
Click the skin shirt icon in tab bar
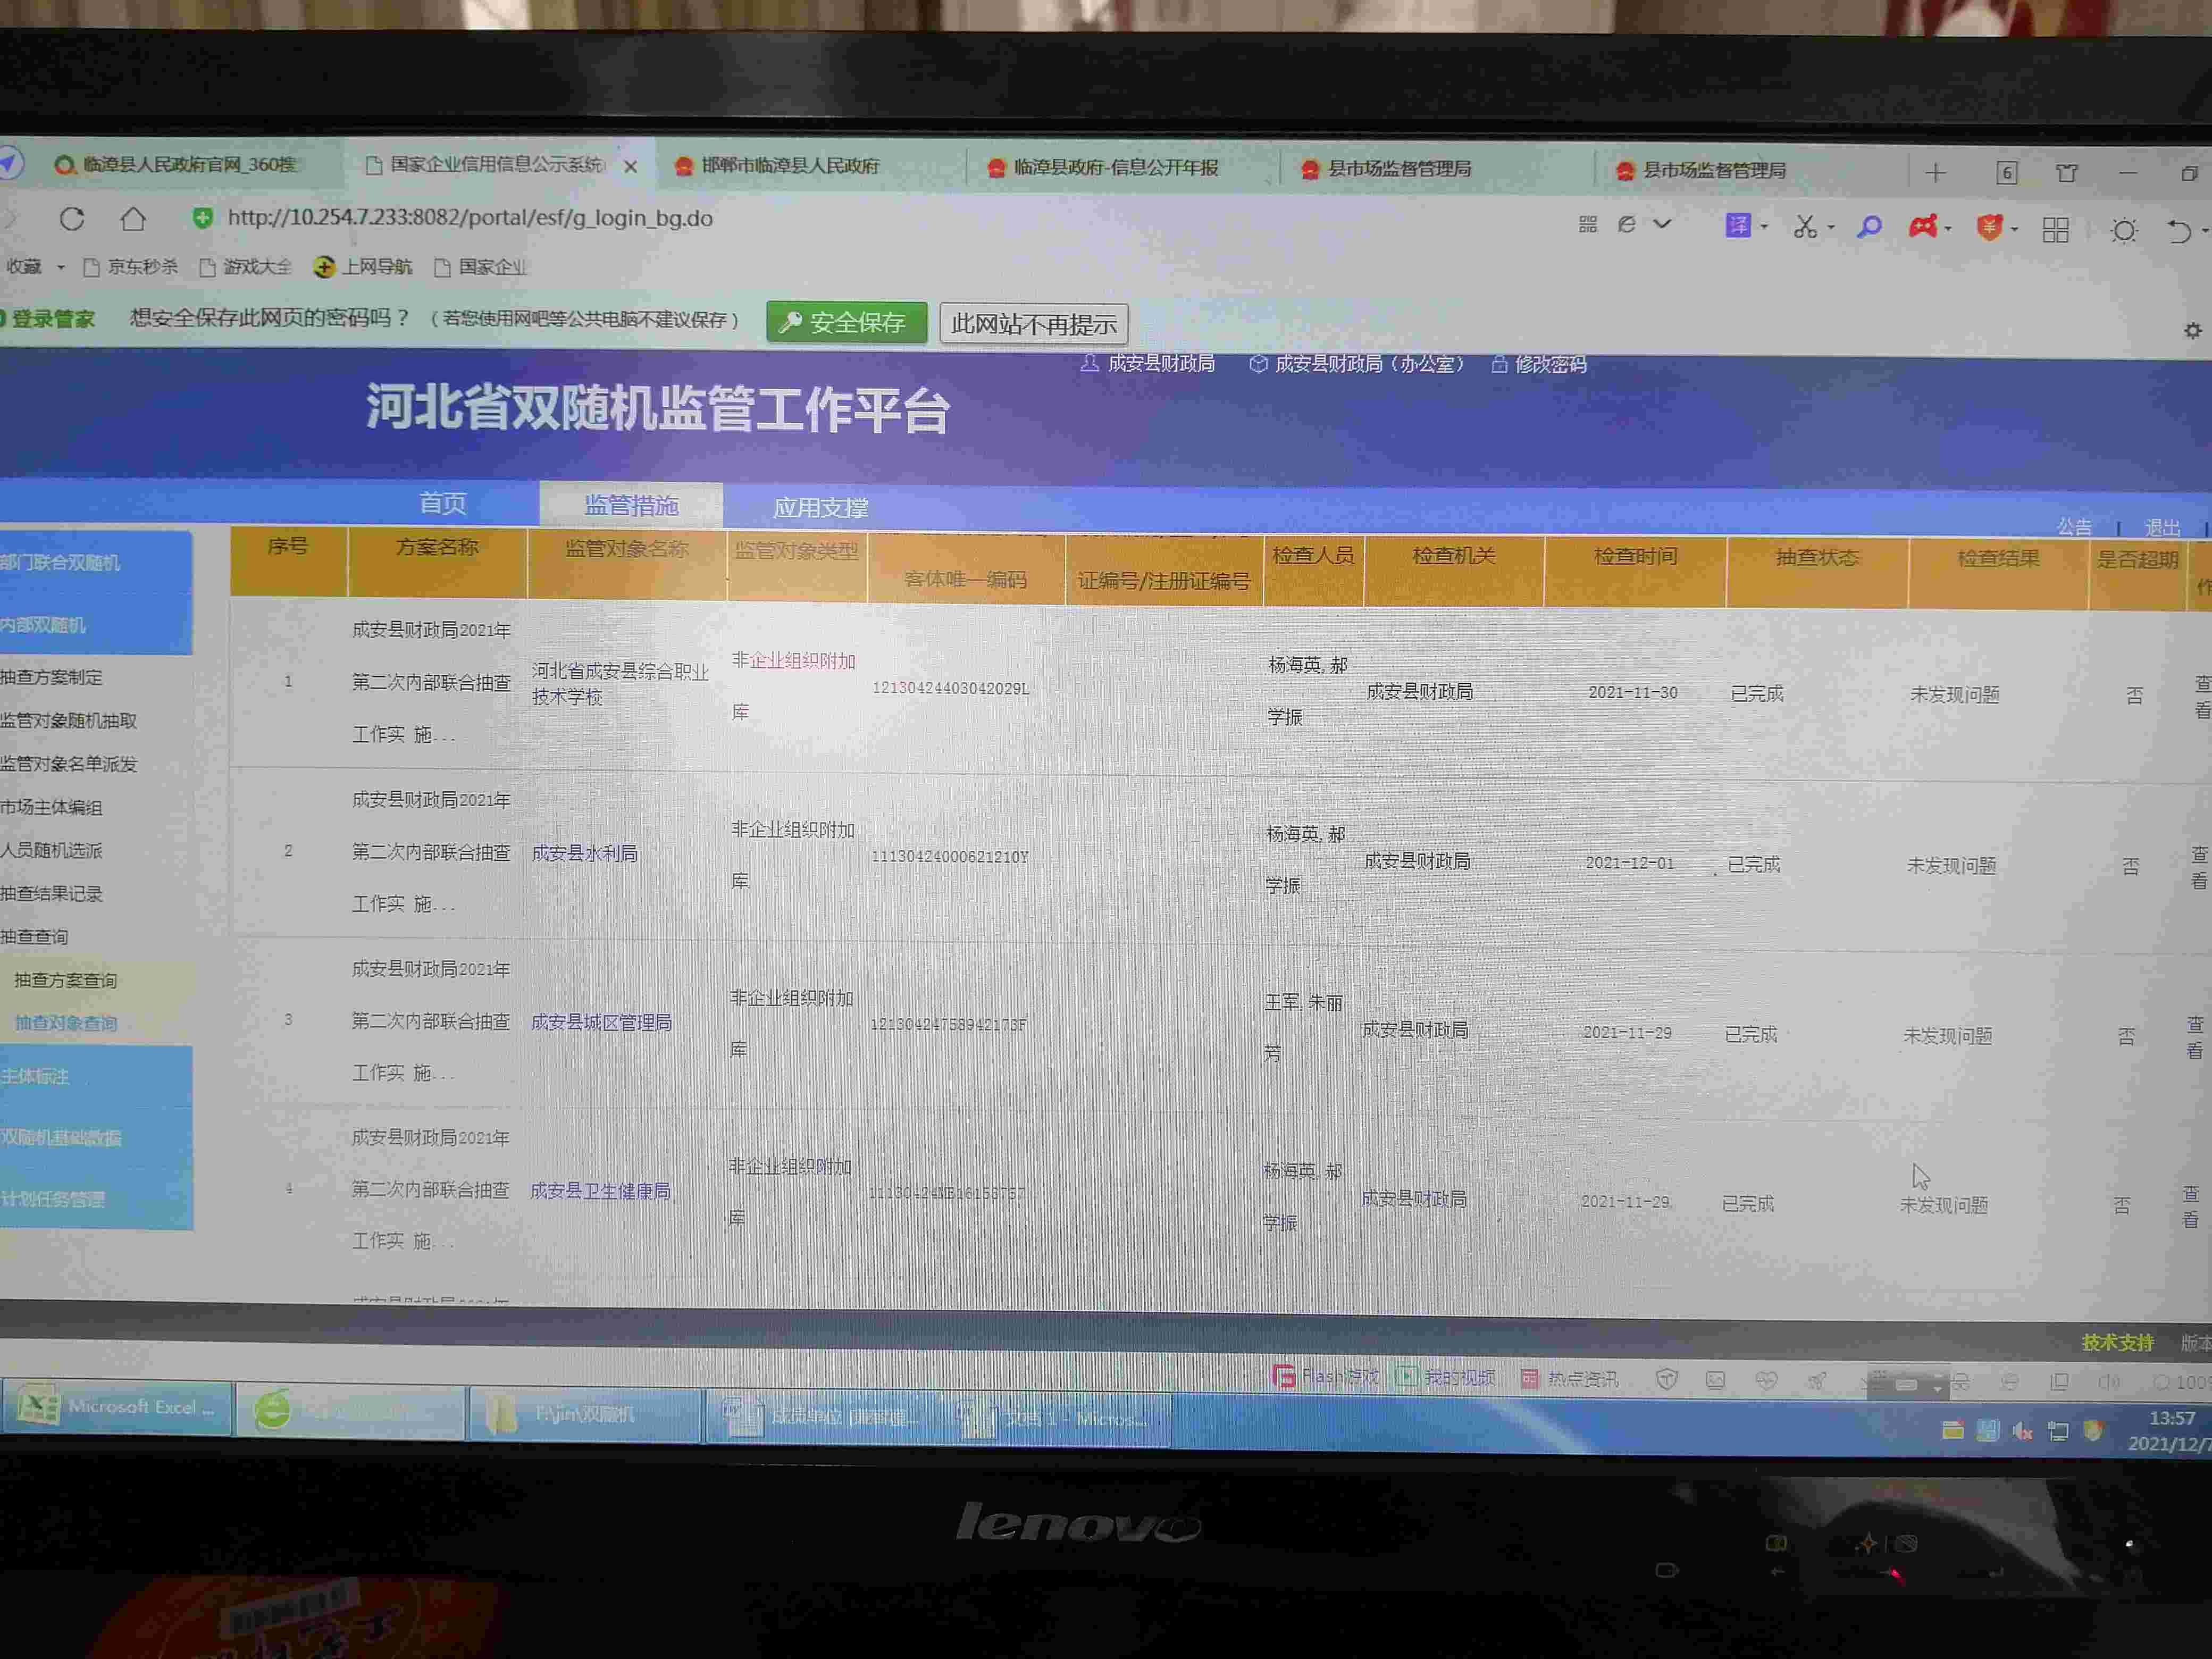click(2067, 173)
